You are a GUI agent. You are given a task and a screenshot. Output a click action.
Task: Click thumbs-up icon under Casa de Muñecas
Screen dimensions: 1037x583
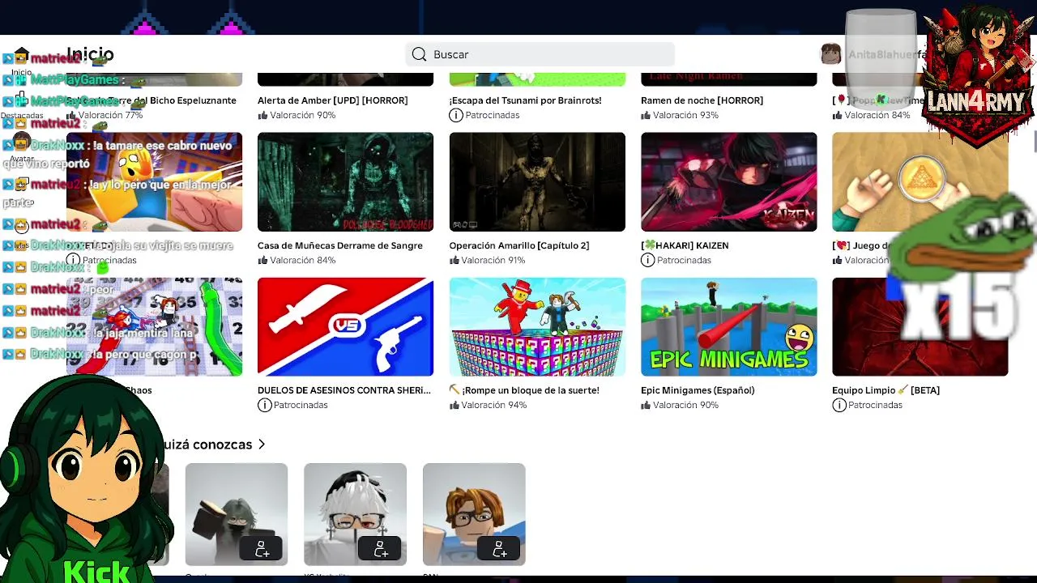point(262,260)
